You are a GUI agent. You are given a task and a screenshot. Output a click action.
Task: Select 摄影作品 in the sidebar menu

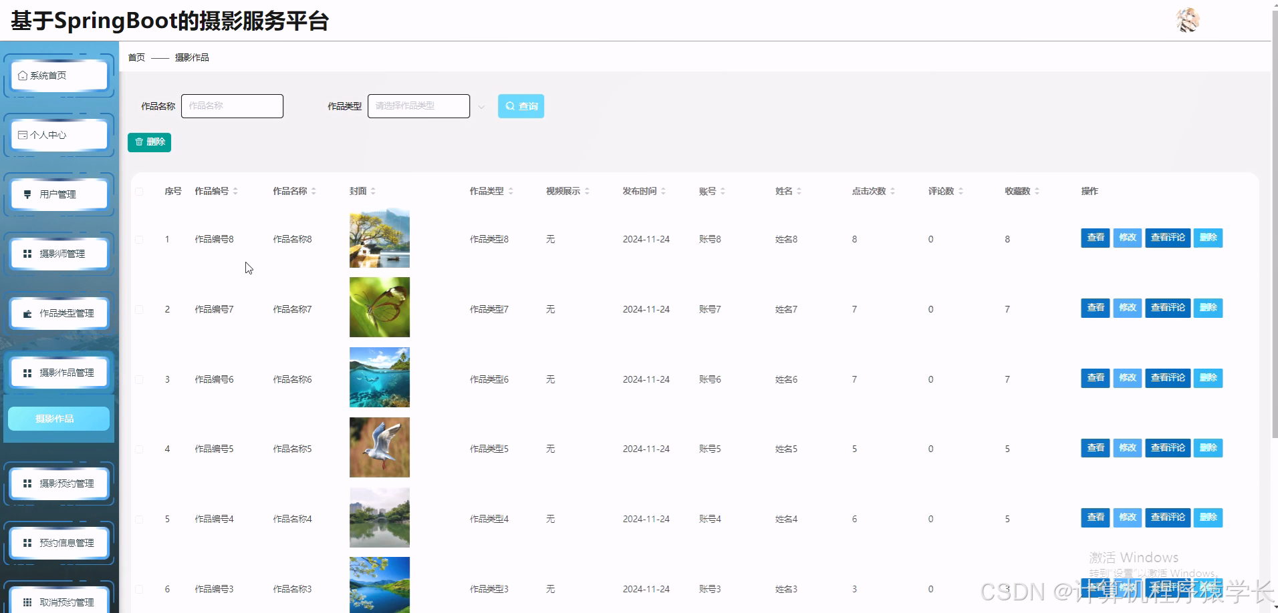(x=58, y=419)
